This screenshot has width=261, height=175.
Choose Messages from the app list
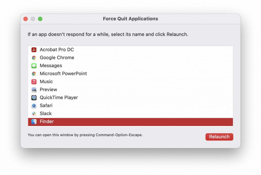tap(130, 66)
